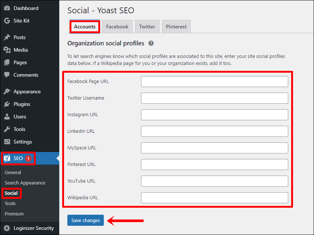Open main Tools menu label
Viewport: 314px width, 235px height.
click(x=20, y=129)
